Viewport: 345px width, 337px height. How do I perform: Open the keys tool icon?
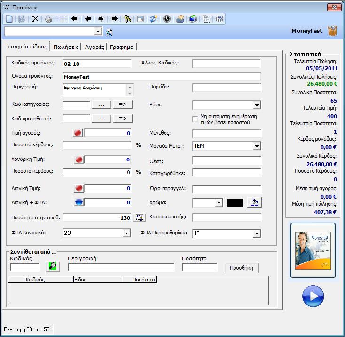(x=127, y=19)
